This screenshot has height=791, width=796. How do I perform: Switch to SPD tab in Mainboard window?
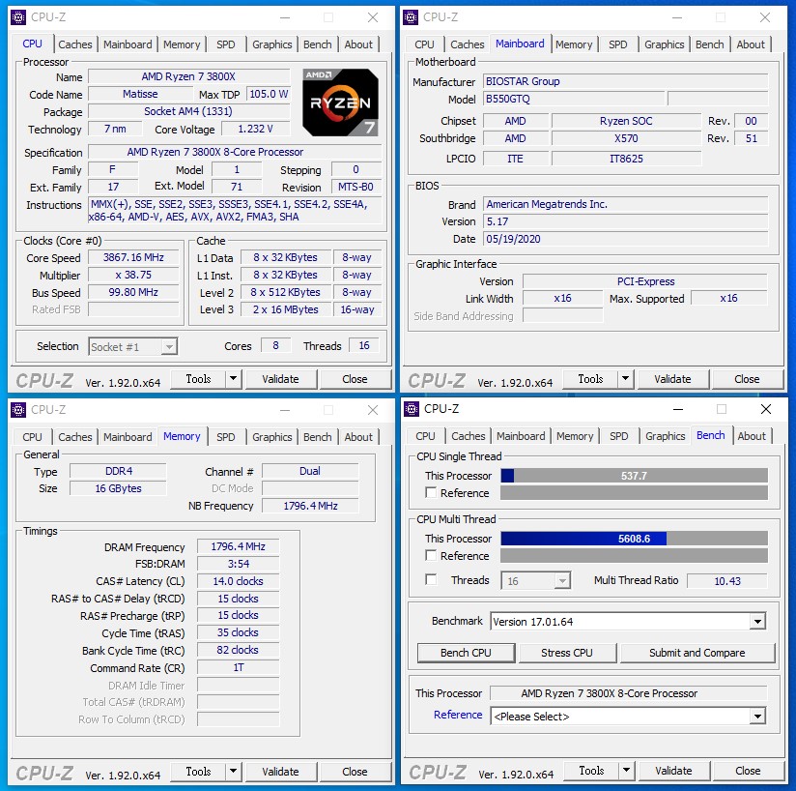(618, 44)
